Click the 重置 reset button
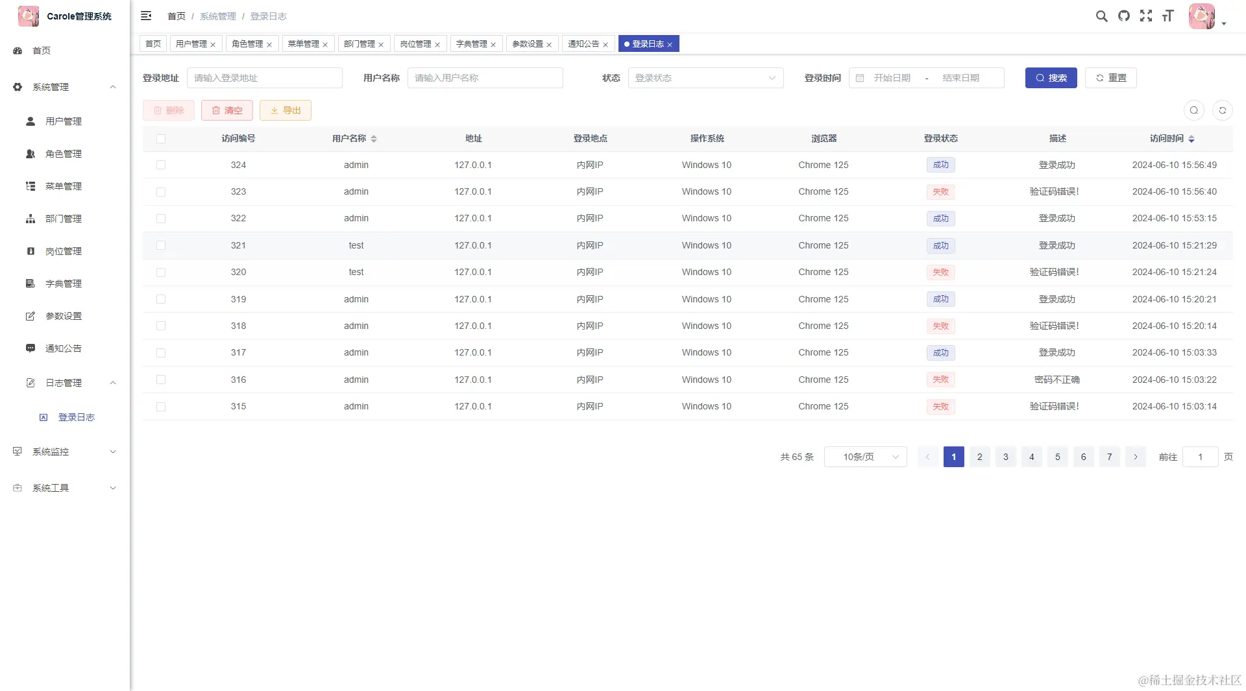This screenshot has height=691, width=1246. click(x=1110, y=78)
